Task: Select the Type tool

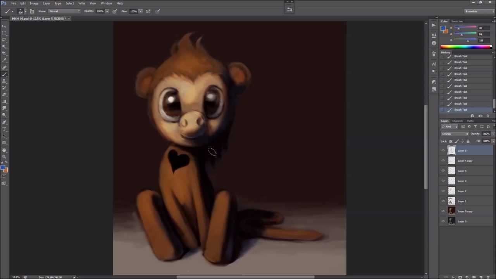Action: (x=4, y=129)
